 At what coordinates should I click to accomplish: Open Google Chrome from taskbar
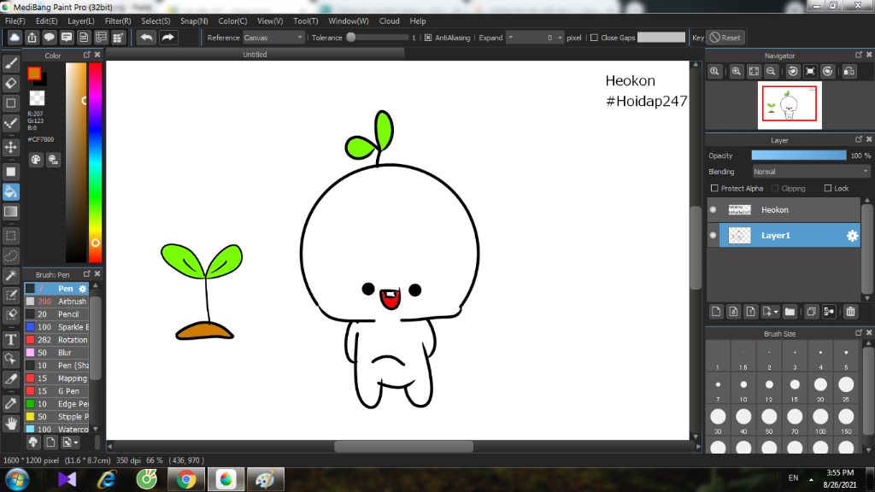tap(186, 480)
